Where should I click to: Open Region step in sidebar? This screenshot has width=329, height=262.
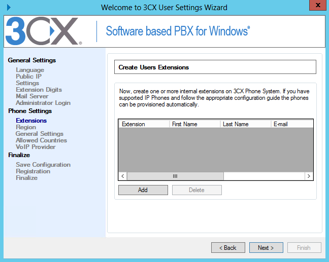click(x=26, y=127)
